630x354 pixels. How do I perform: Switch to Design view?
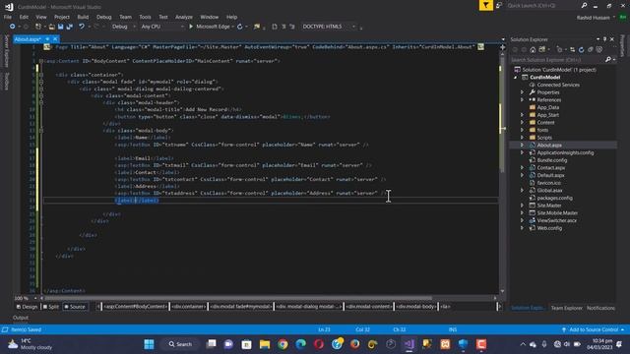(x=27, y=307)
